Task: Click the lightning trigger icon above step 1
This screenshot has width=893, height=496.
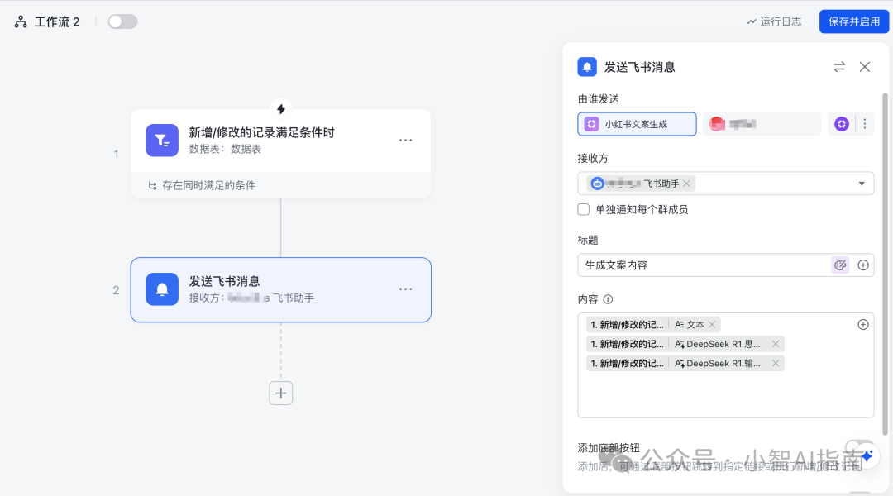Action: click(281, 109)
